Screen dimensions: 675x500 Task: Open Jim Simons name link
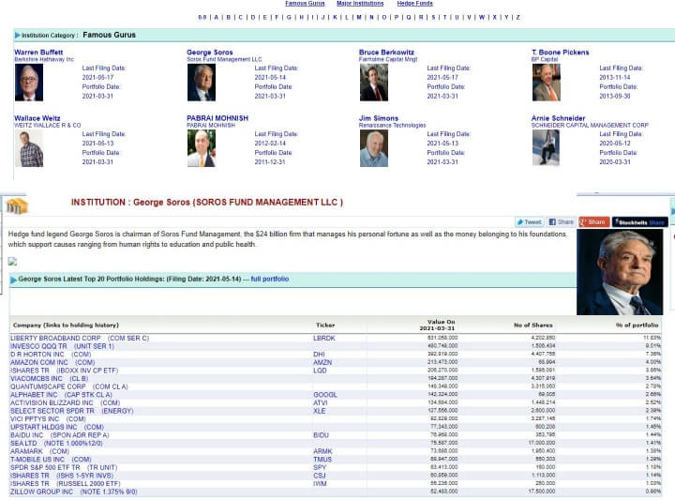[379, 118]
